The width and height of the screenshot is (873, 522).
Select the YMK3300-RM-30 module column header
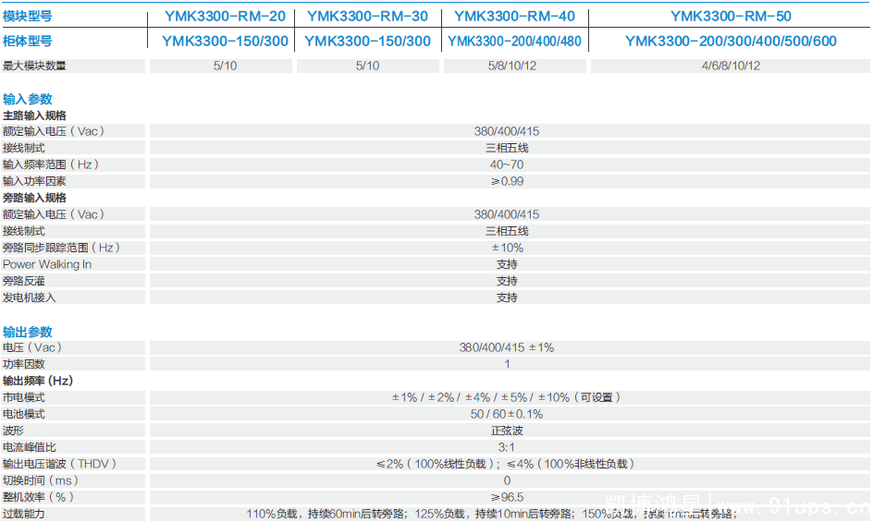367,16
